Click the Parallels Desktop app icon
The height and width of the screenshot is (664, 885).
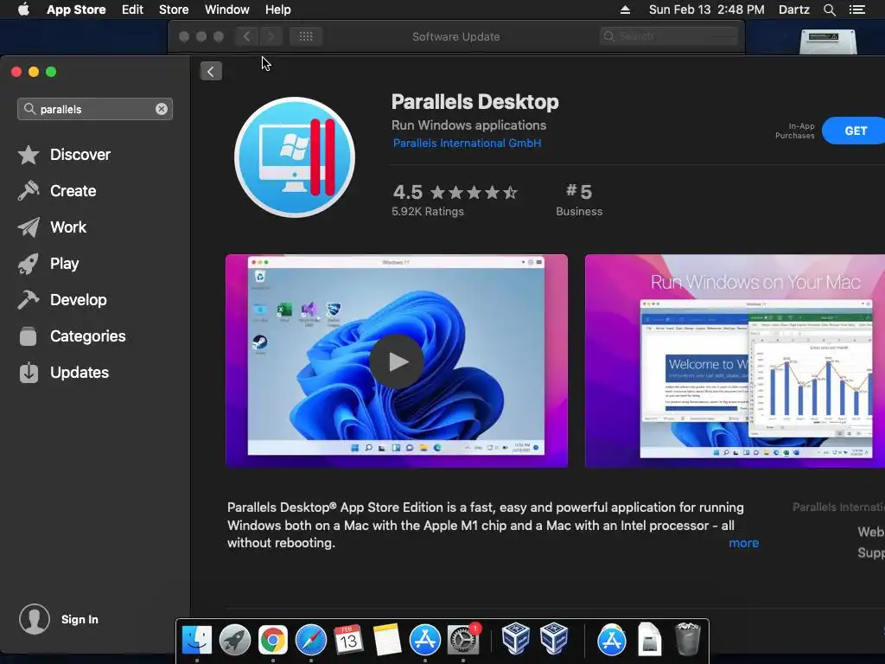295,157
